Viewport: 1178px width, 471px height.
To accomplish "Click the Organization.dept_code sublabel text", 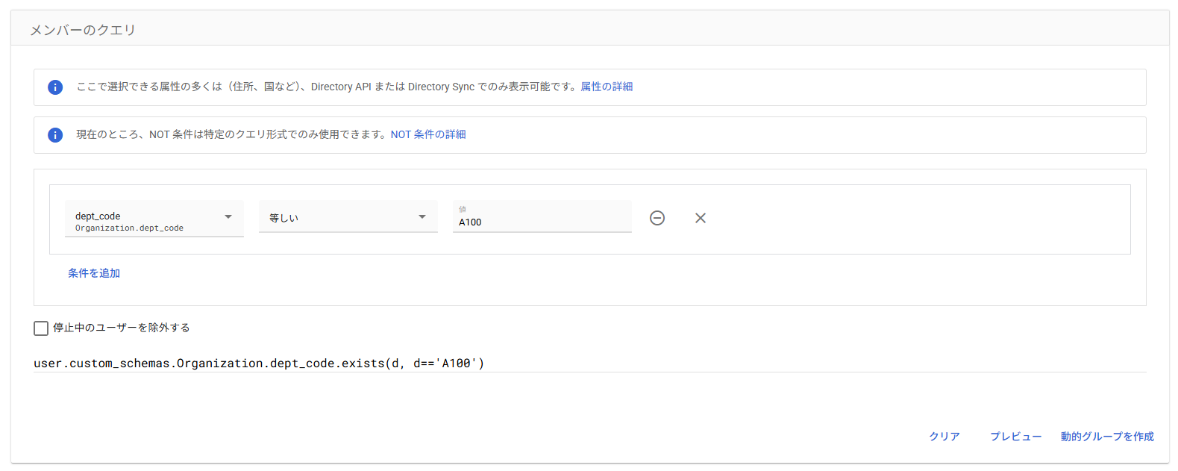I will (129, 228).
